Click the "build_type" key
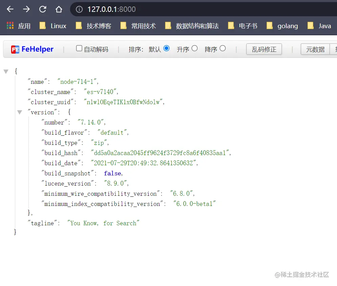The image size is (337, 286). coord(61,143)
